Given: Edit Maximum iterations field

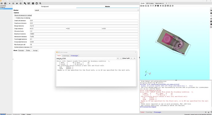Looking at the screenshot, I should tap(84, 34).
